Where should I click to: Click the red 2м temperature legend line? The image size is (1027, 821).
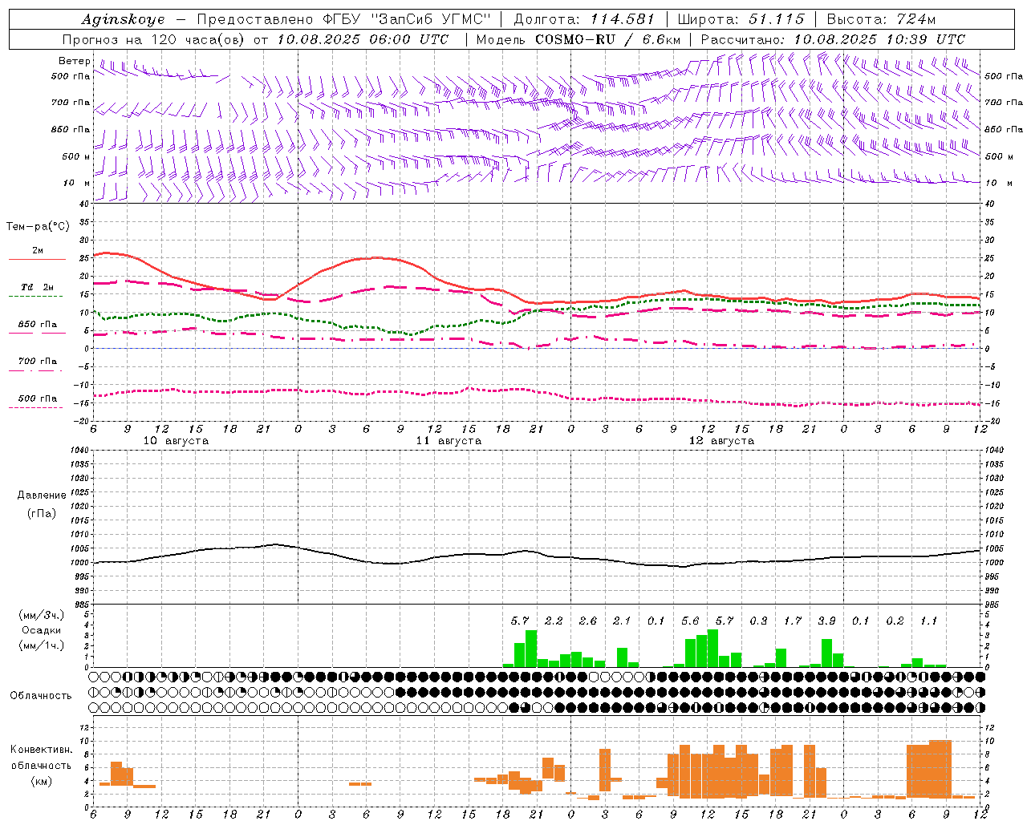[x=38, y=260]
